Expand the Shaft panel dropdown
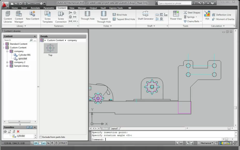 coord(151,26)
